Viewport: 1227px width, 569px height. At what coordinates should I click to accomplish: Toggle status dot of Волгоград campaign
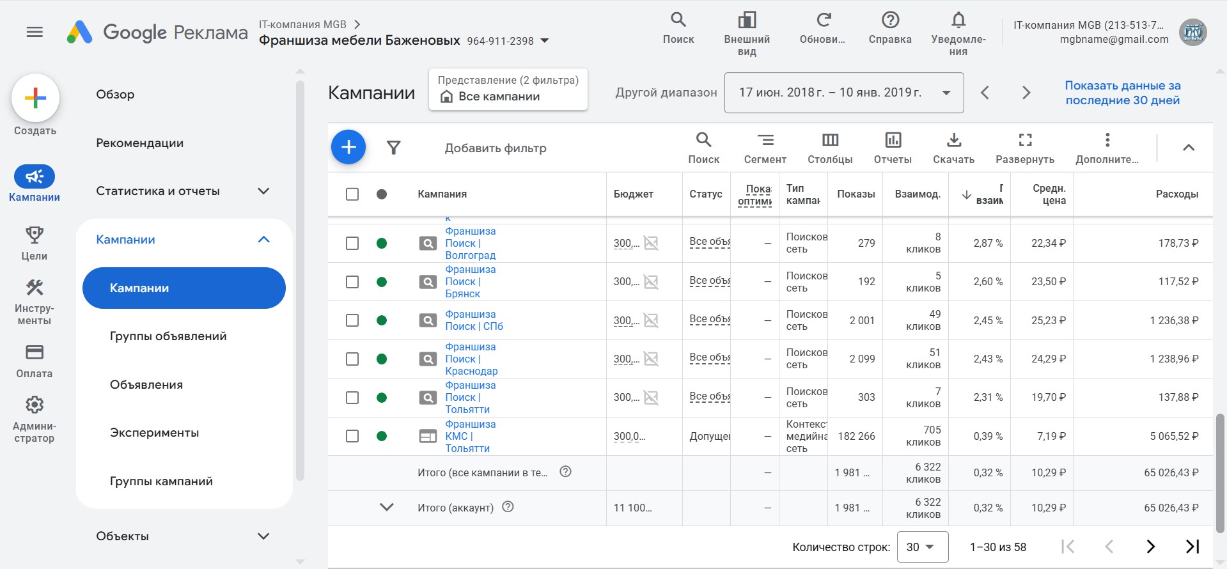tap(382, 243)
